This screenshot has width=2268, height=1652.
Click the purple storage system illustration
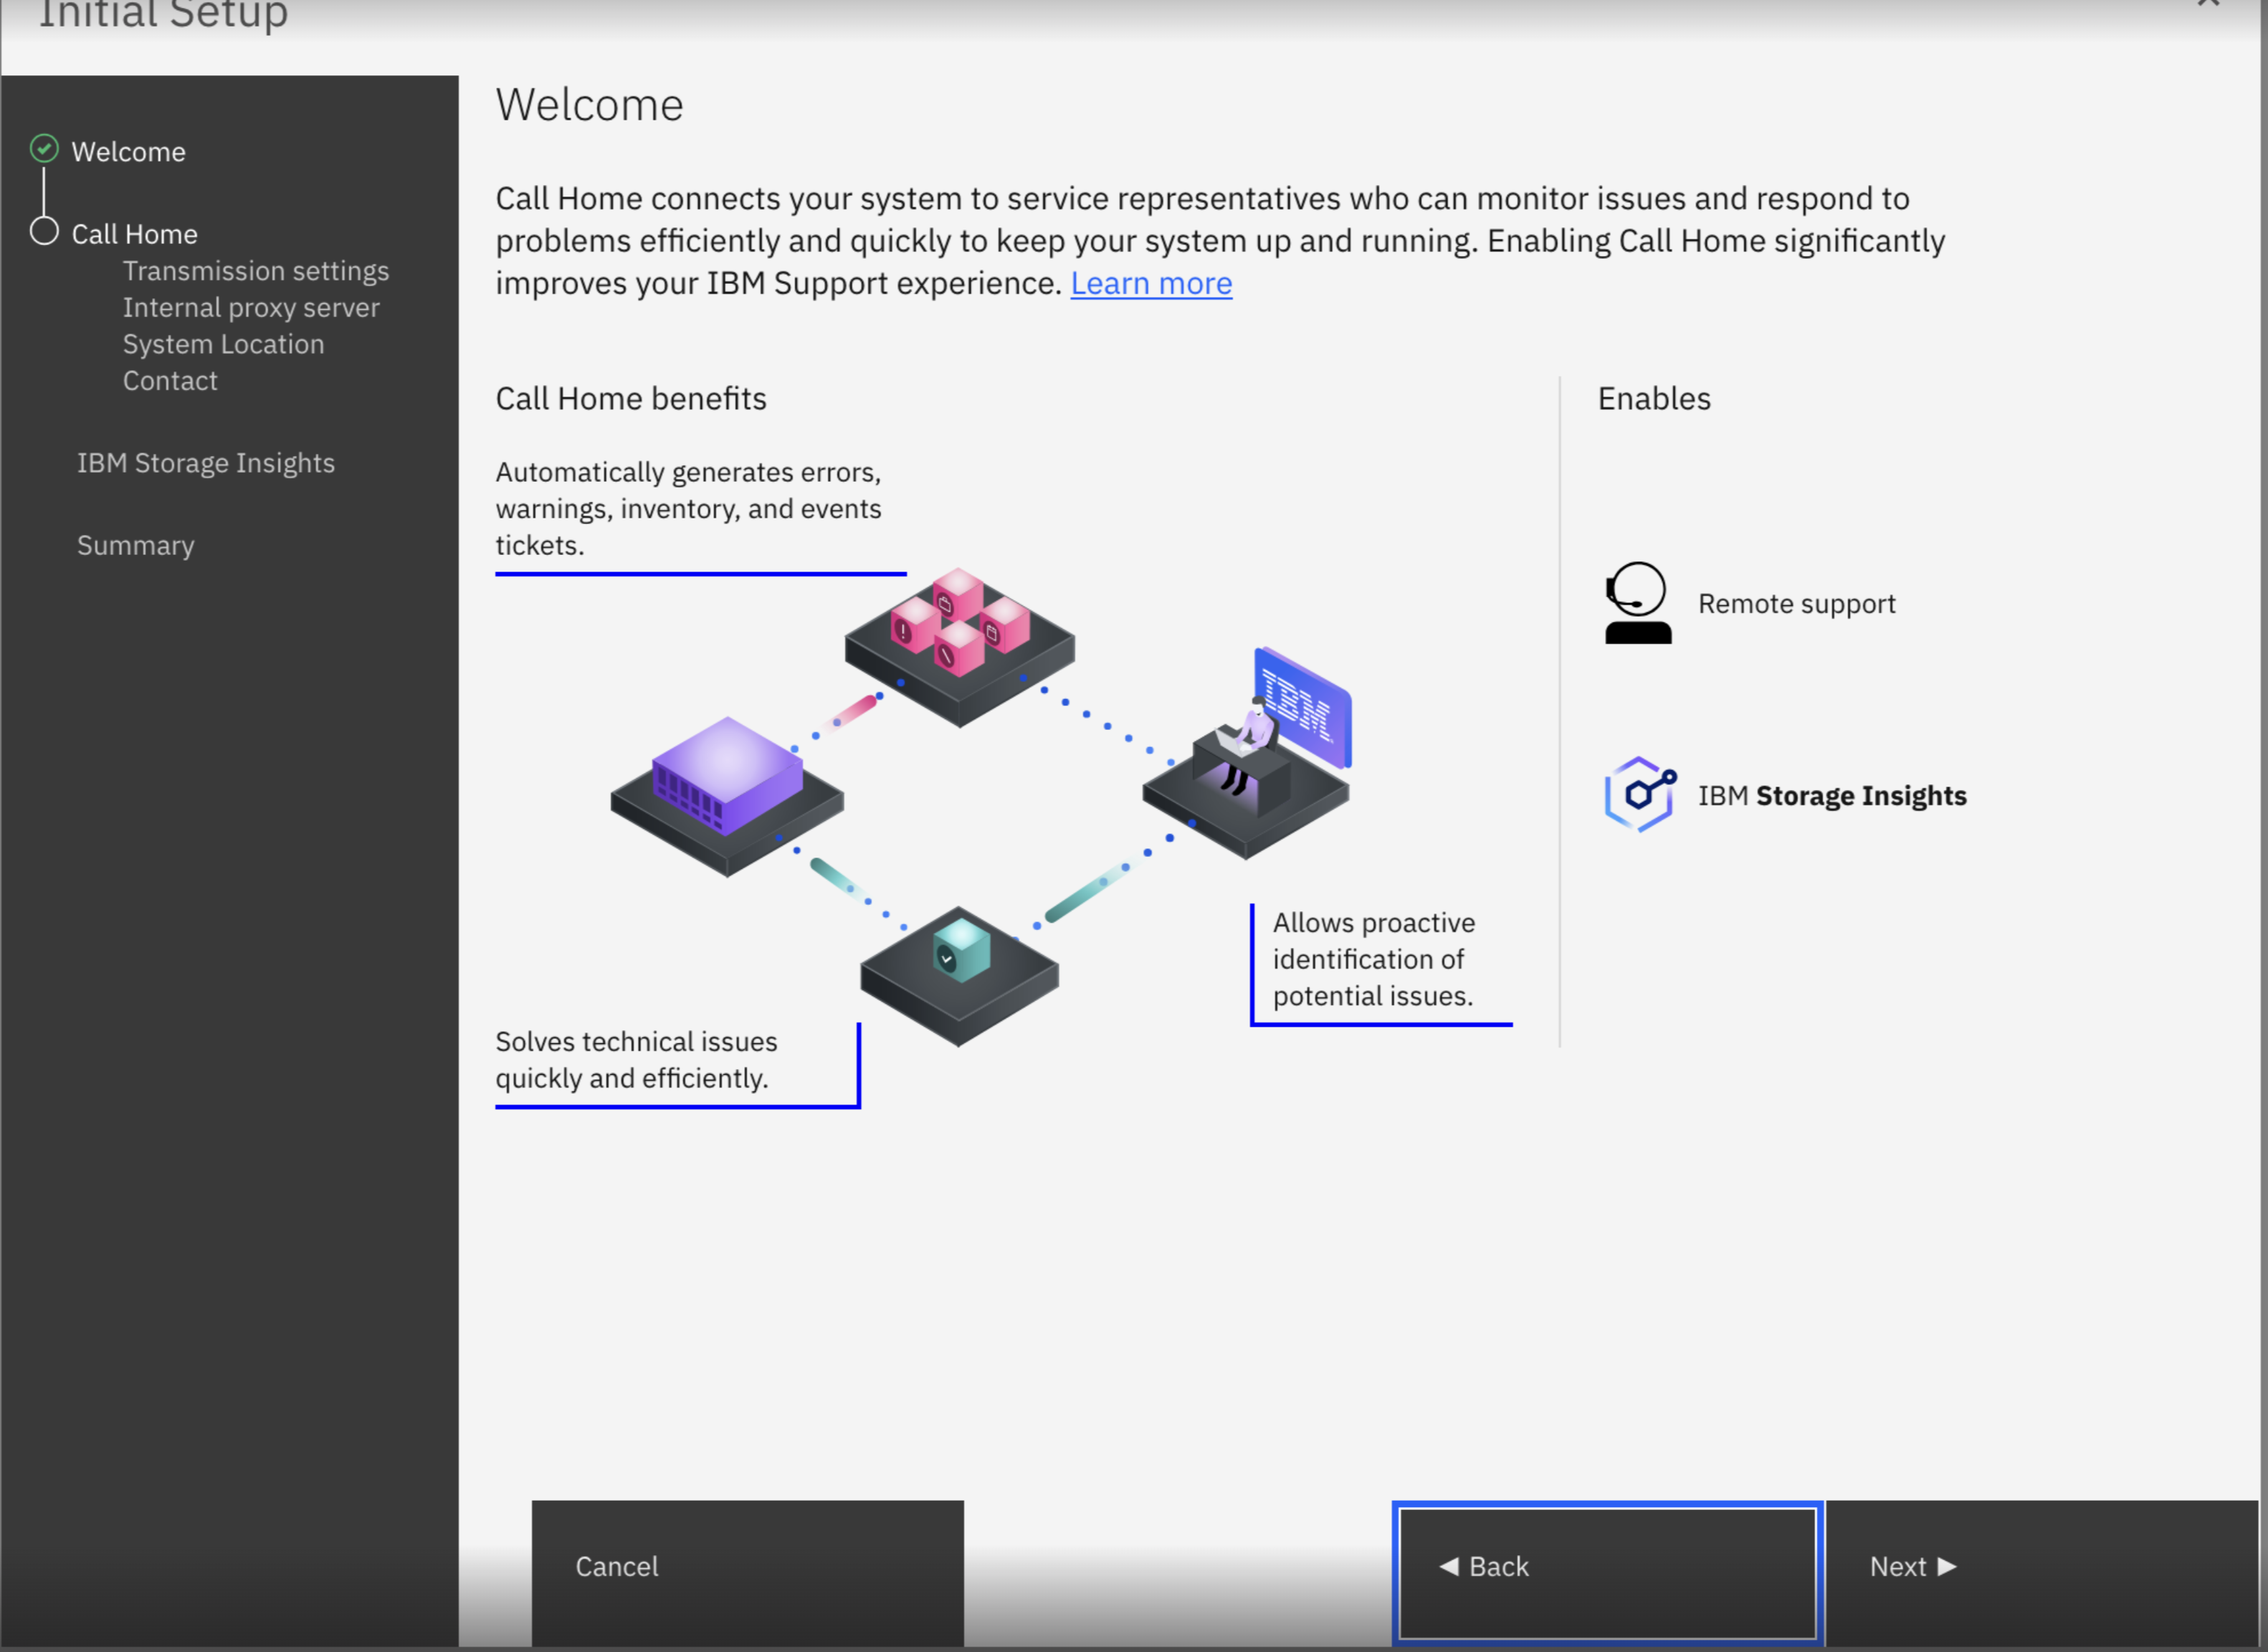(x=727, y=797)
